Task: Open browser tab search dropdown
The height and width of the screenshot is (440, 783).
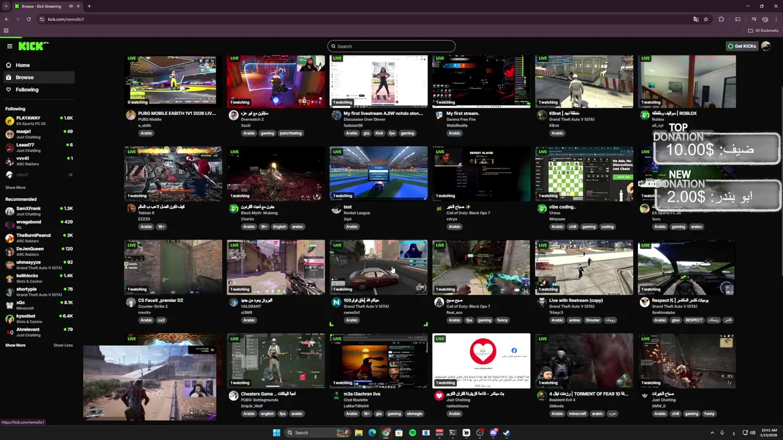Action: 5,6
